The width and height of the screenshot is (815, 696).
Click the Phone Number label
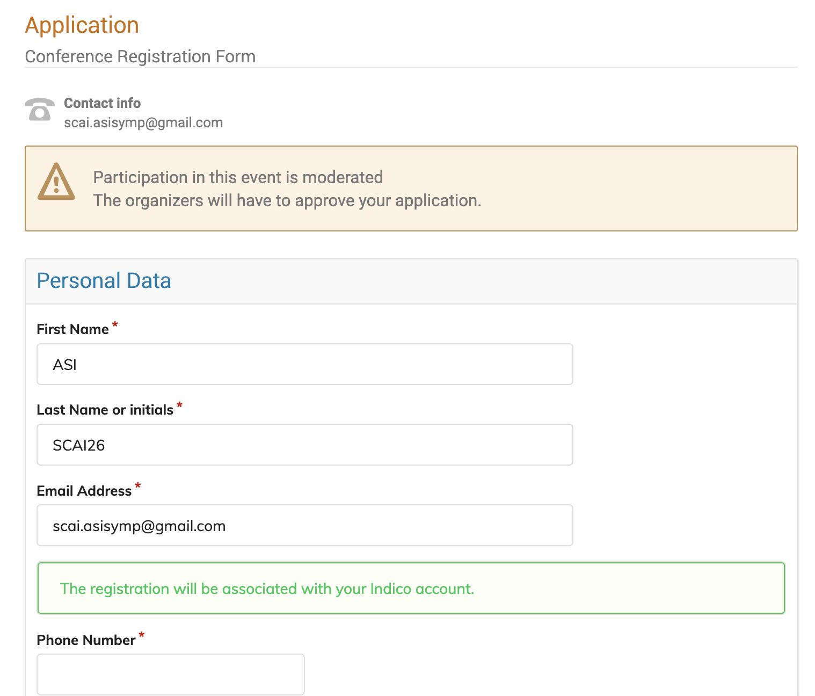(x=86, y=640)
